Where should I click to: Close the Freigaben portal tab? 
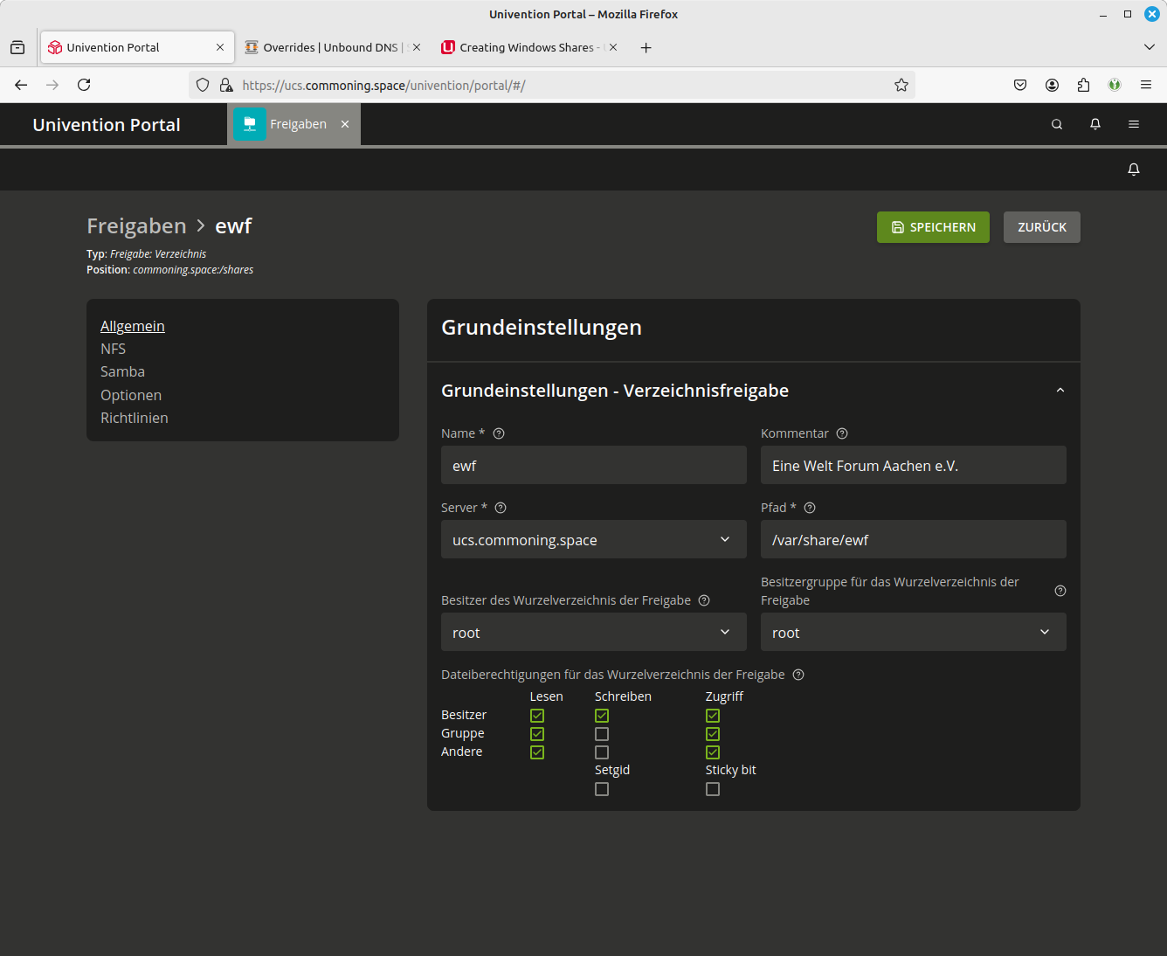pos(345,124)
